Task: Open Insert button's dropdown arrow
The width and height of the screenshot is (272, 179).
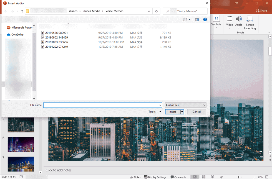Action: click(x=182, y=112)
